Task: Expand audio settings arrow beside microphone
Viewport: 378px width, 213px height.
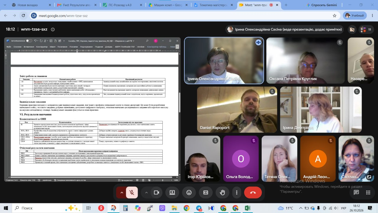Action: click(x=121, y=193)
